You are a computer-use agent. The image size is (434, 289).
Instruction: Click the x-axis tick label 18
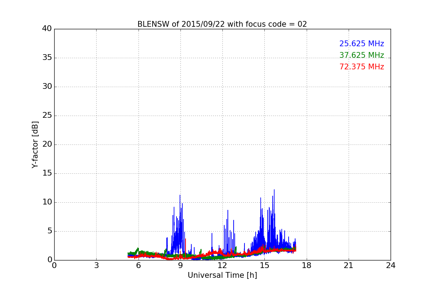307,265
